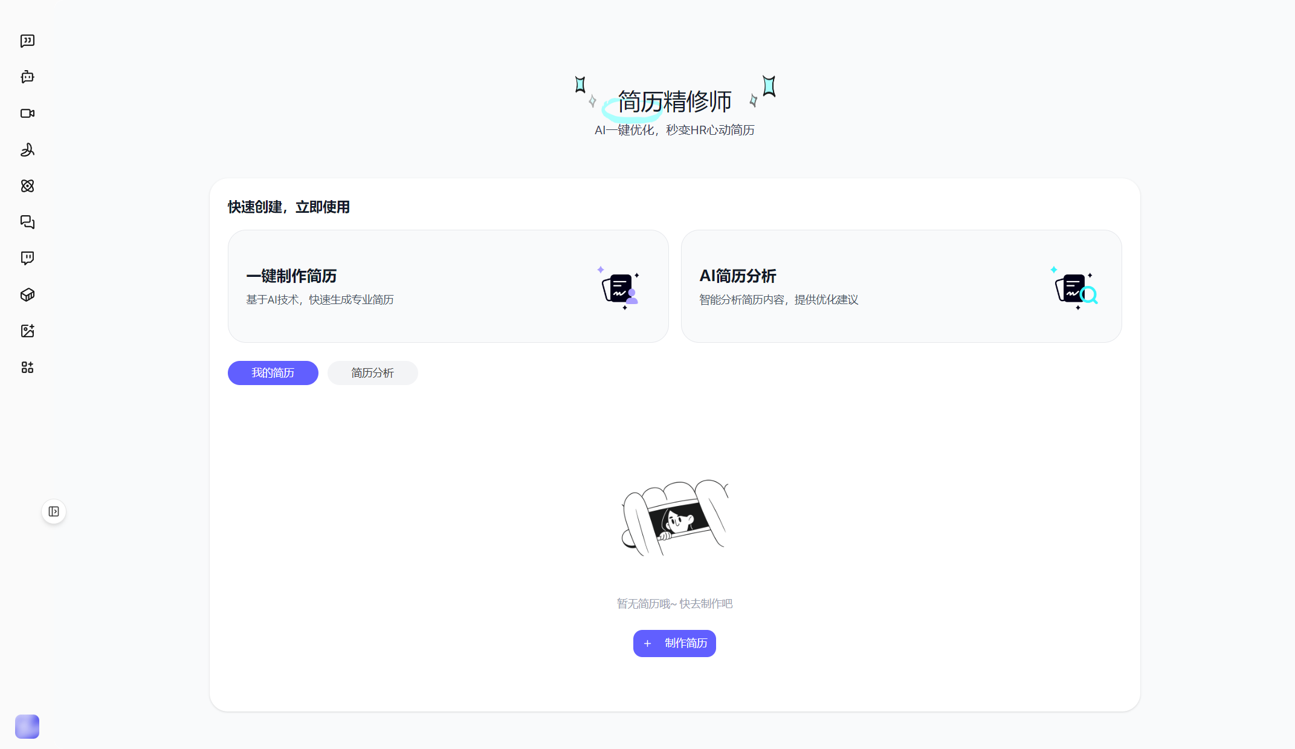Open the 一键制作简历 card
This screenshot has height=749, width=1295.
click(448, 286)
